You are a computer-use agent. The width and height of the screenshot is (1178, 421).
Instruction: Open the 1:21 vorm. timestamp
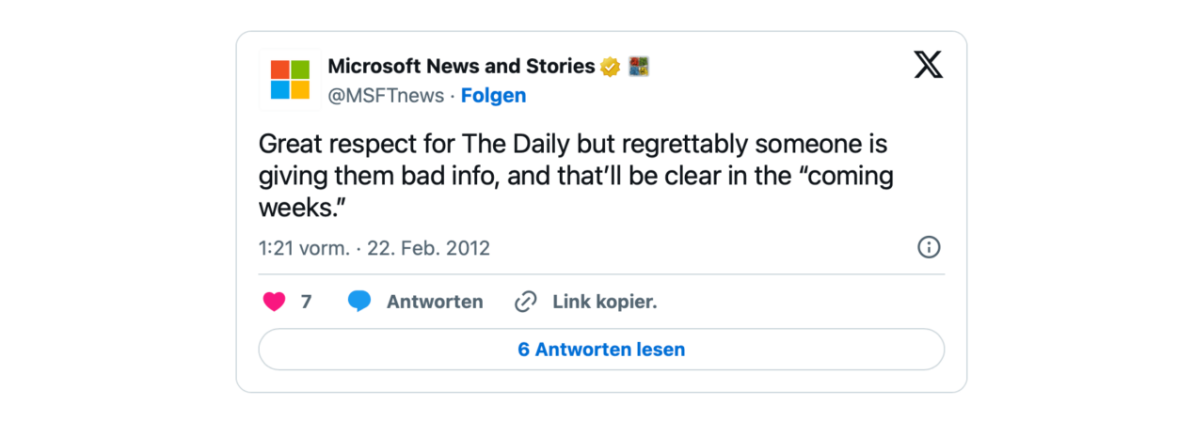(x=304, y=248)
